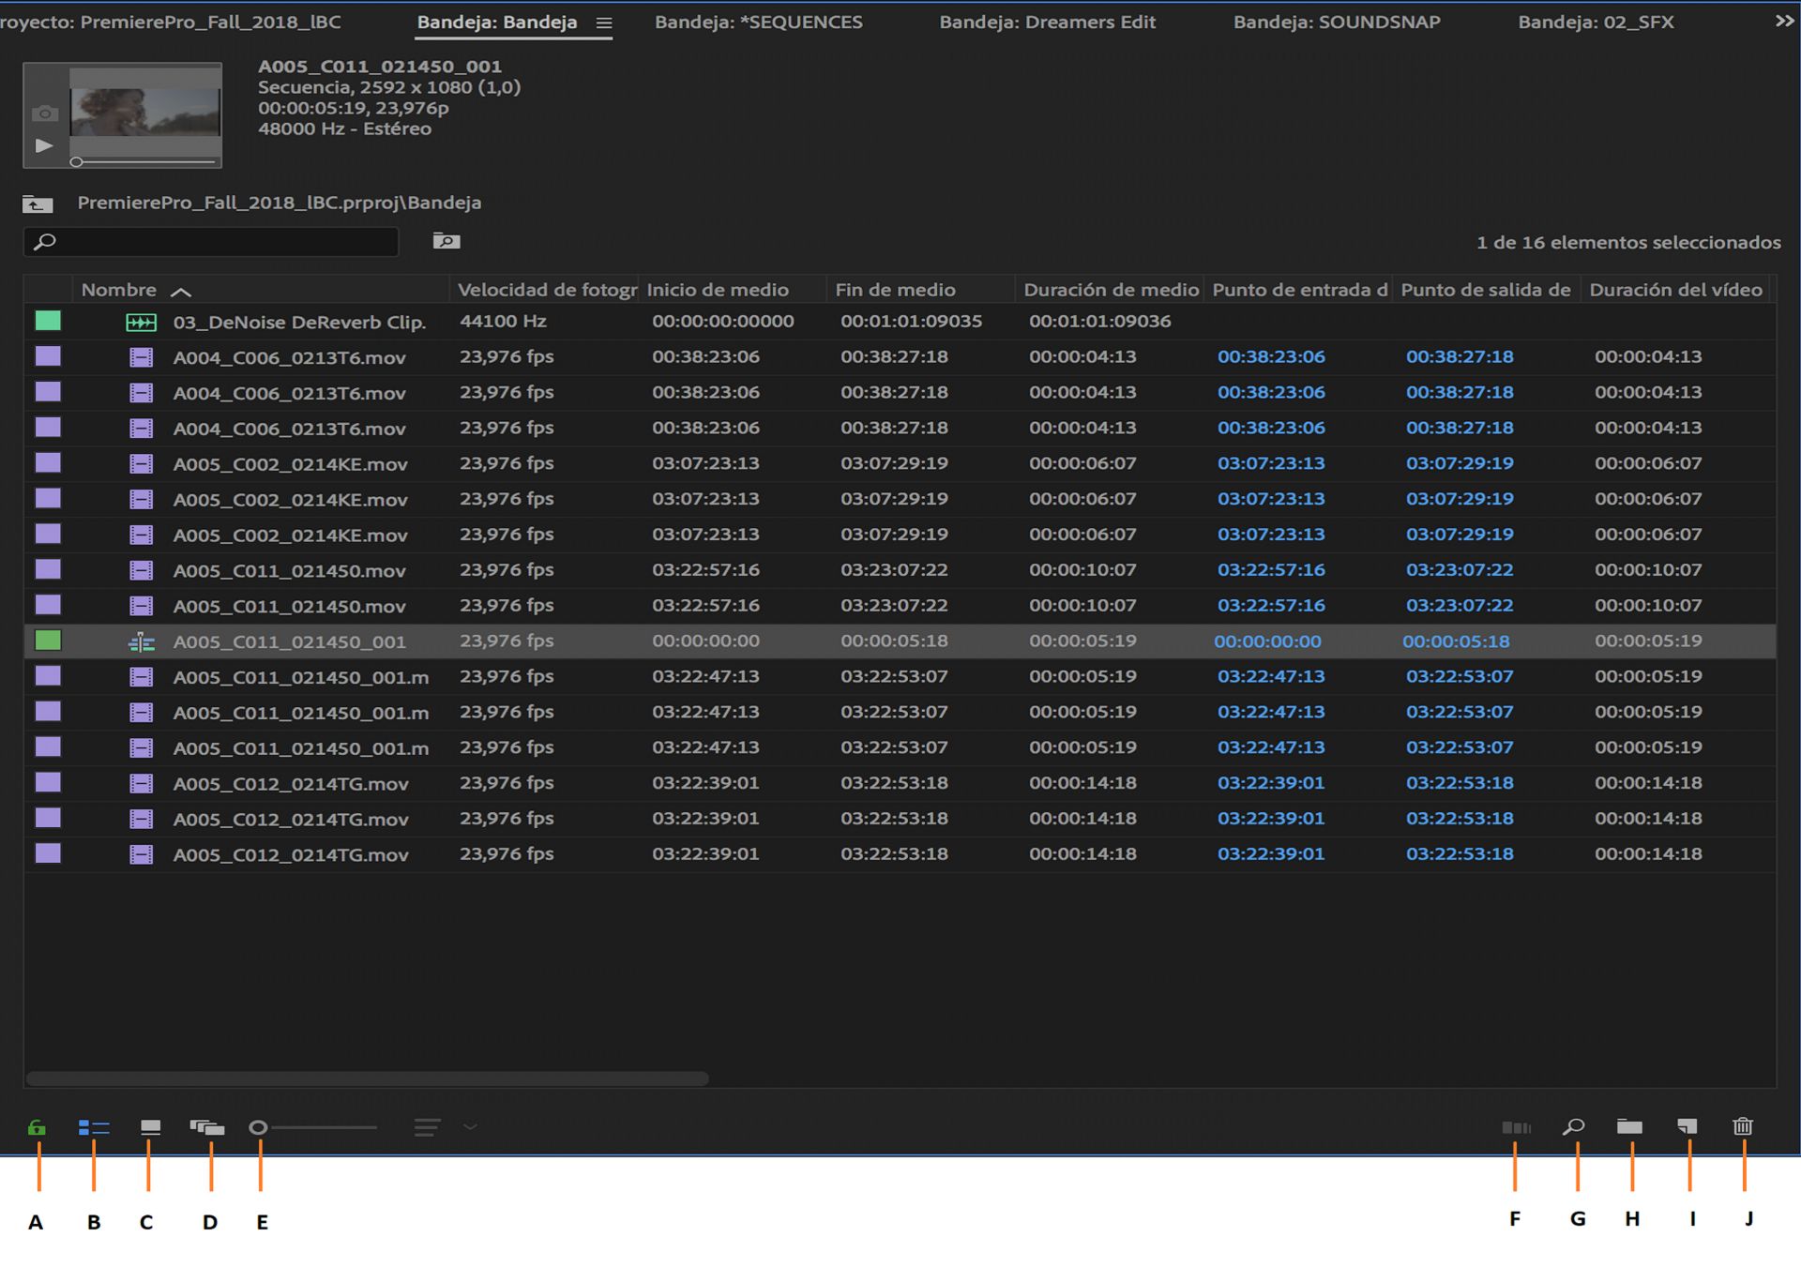The width and height of the screenshot is (1801, 1267).
Task: Open the sort icons dropdown arrow
Action: pyautogui.click(x=471, y=1126)
